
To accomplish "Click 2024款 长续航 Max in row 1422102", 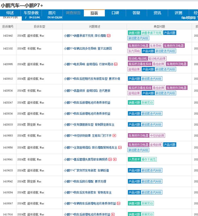I will point(29,48).
